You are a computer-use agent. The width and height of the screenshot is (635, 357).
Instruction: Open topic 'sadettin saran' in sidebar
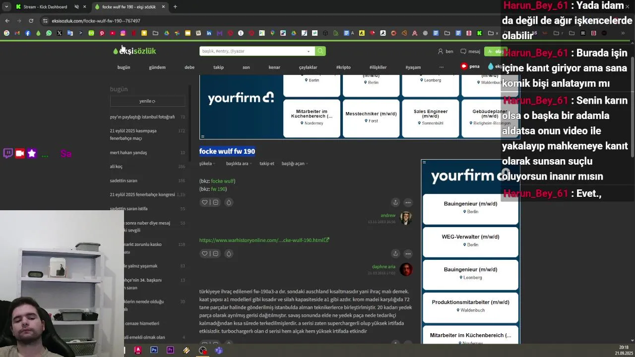point(124,180)
